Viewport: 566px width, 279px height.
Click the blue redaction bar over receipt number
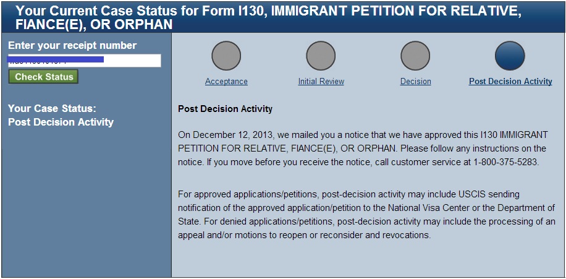[56, 59]
